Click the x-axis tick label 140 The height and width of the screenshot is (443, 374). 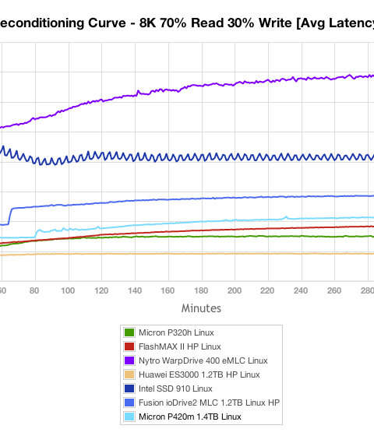pos(135,290)
